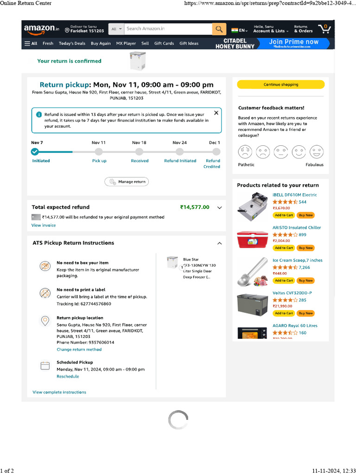The width and height of the screenshot is (356, 474).
Task: Open the View invoice link
Action: pyautogui.click(x=44, y=225)
